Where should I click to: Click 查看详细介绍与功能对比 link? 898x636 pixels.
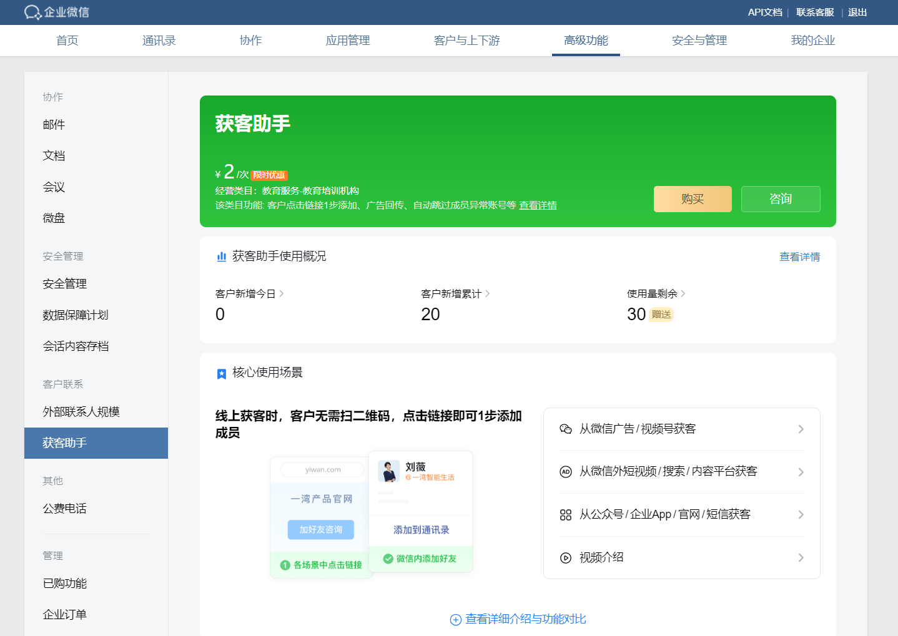coord(526,619)
